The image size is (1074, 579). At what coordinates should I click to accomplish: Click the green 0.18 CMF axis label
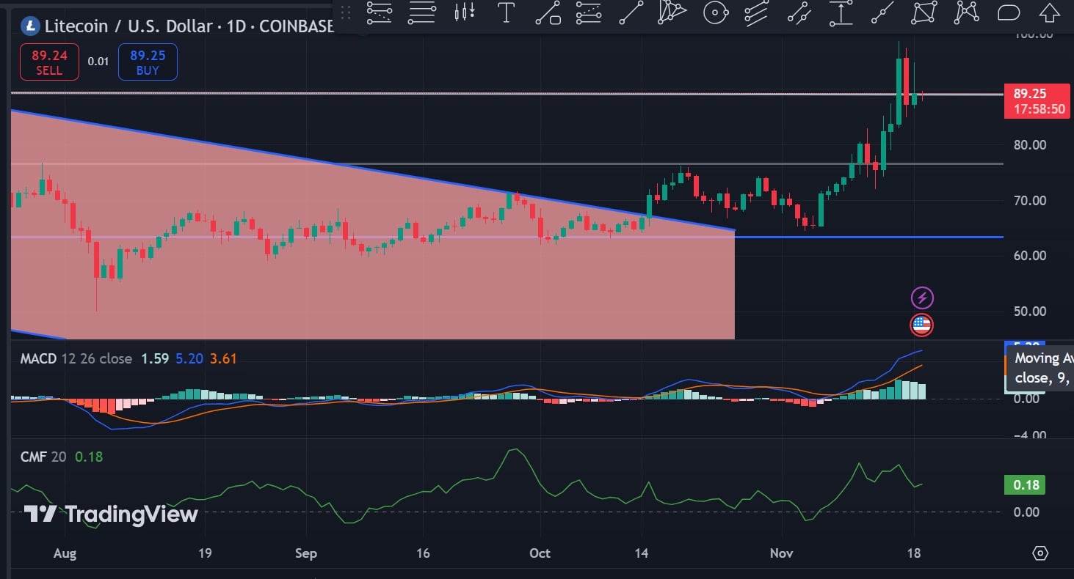pyautogui.click(x=1024, y=484)
